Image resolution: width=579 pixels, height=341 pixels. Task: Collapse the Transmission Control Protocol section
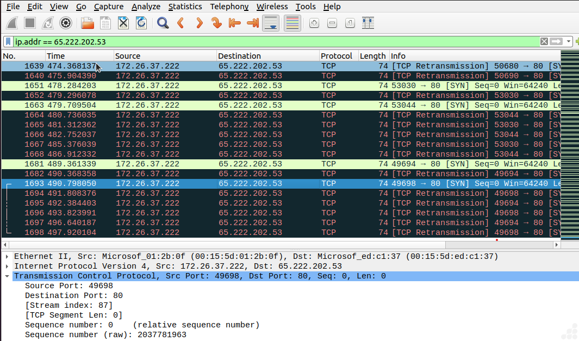tap(7, 276)
